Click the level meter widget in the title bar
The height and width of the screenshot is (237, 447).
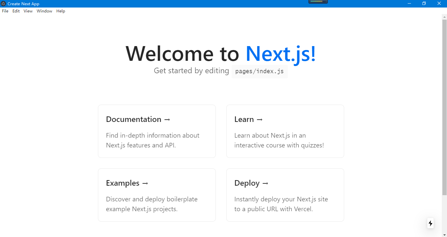pyautogui.click(x=318, y=2)
